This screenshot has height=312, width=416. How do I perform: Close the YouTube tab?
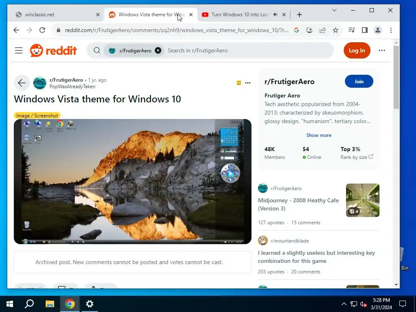(284, 15)
